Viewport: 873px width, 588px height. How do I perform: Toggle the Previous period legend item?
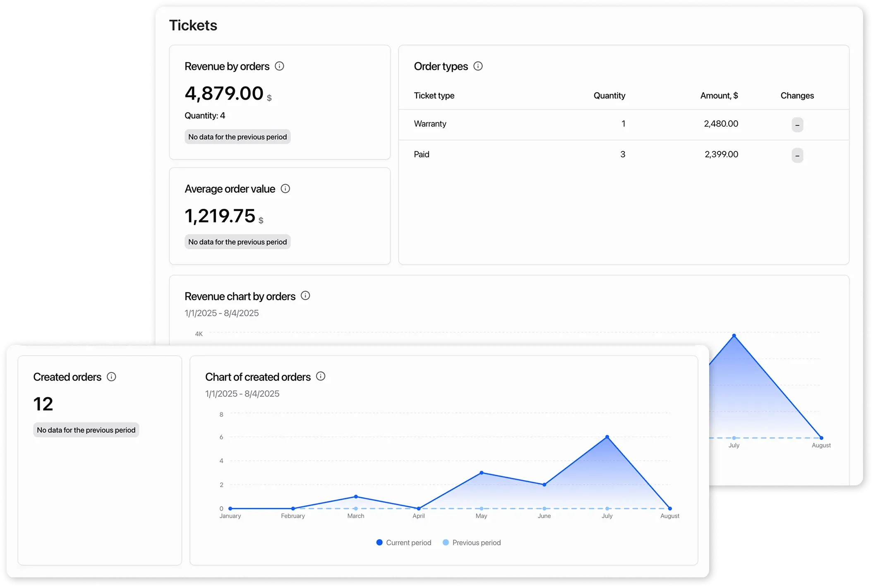point(471,543)
